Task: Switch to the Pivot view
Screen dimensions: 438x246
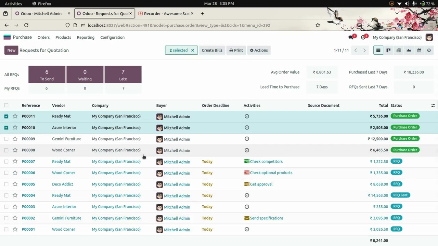Action: (x=399, y=50)
